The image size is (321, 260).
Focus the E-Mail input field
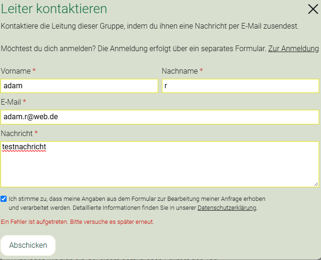tap(160, 117)
